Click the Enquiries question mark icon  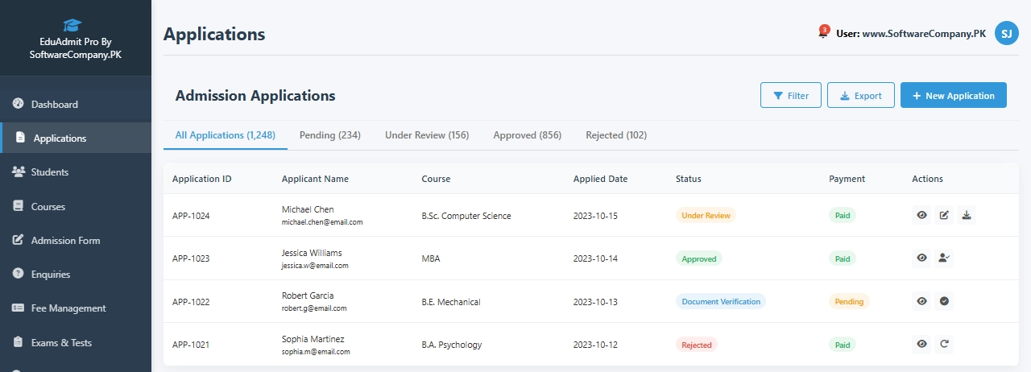tap(18, 274)
